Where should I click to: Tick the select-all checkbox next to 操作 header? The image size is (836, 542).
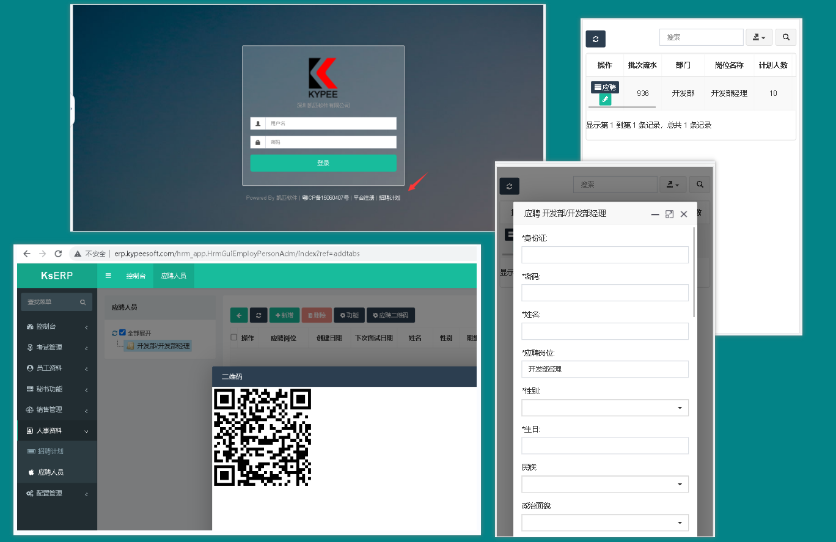(234, 337)
